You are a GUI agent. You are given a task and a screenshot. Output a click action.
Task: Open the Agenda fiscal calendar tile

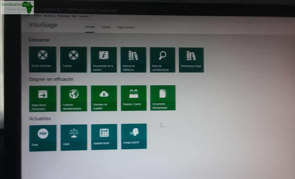(104, 137)
